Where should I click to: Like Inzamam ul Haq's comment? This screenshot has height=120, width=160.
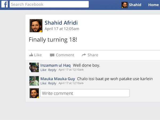[43, 70]
